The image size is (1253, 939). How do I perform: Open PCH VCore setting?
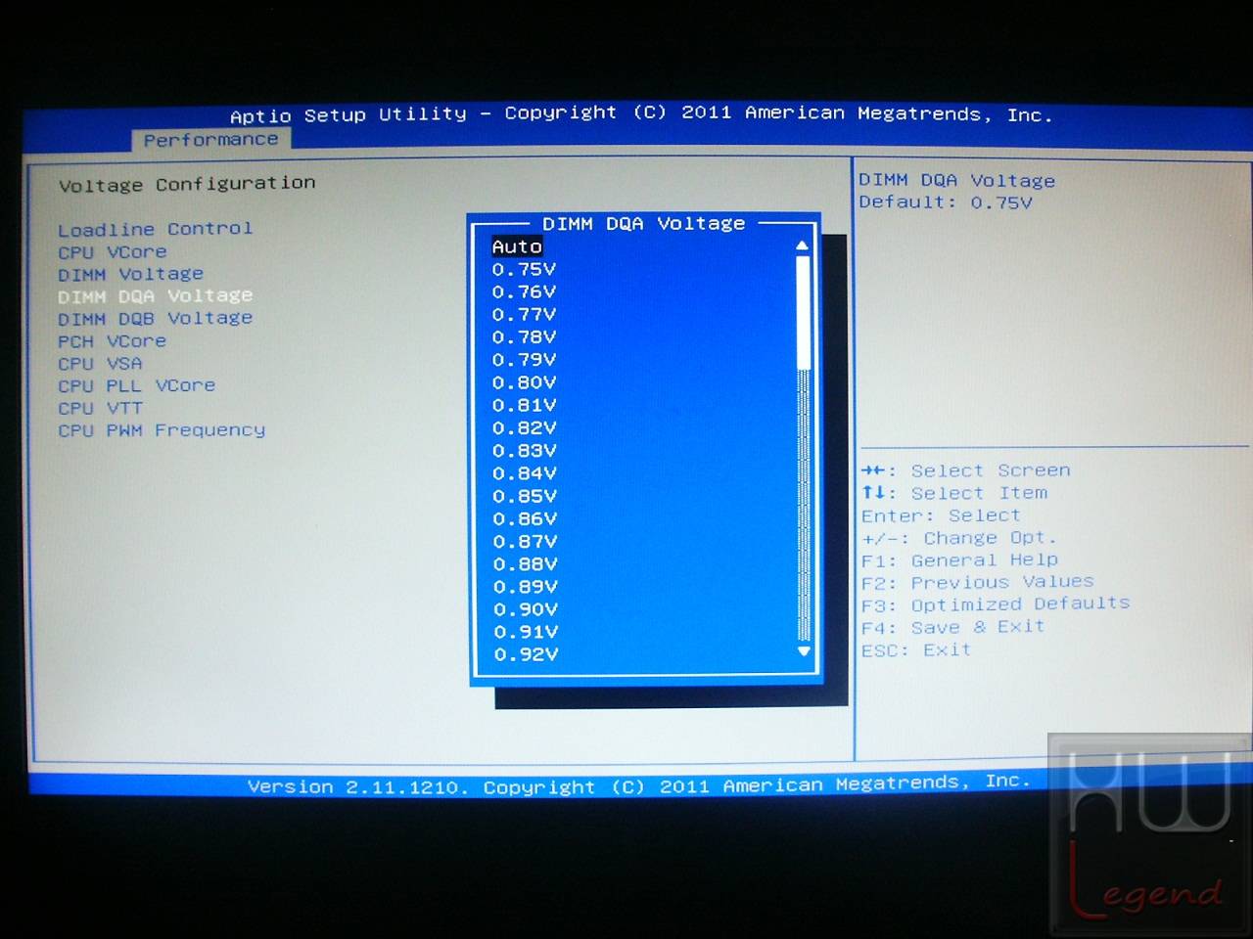(112, 341)
